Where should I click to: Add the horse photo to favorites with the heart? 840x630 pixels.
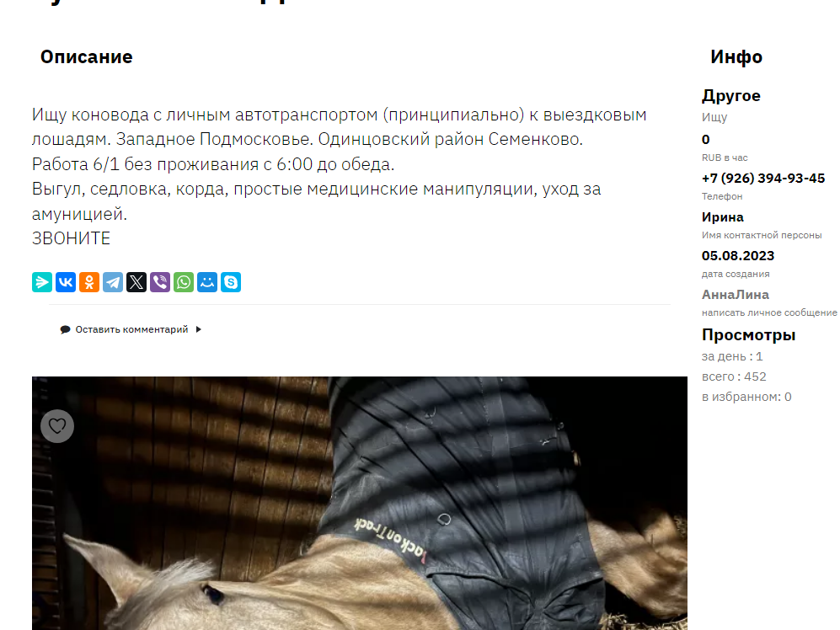click(x=57, y=426)
